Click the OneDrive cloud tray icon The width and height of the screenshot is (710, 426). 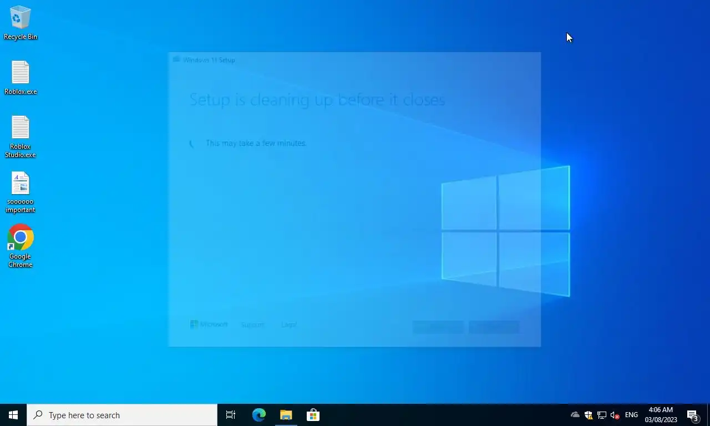(575, 415)
